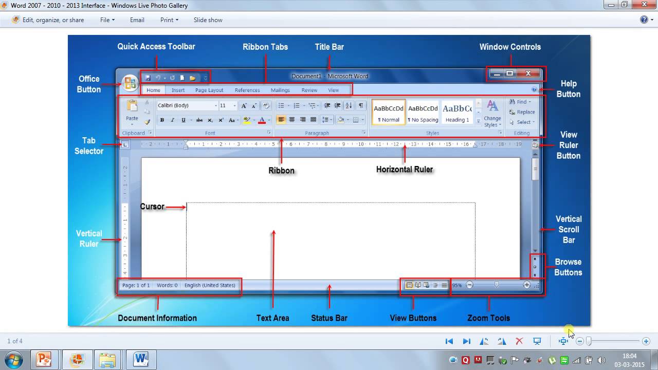658x370 pixels.
Task: Click Open folder icon in Quick Access Toolbar
Action: click(x=193, y=78)
